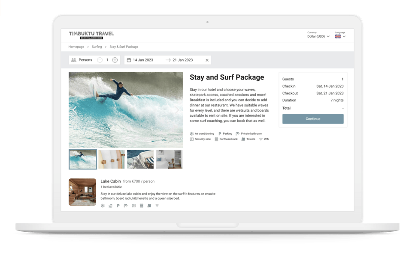Click the Security safe icon

click(x=192, y=139)
